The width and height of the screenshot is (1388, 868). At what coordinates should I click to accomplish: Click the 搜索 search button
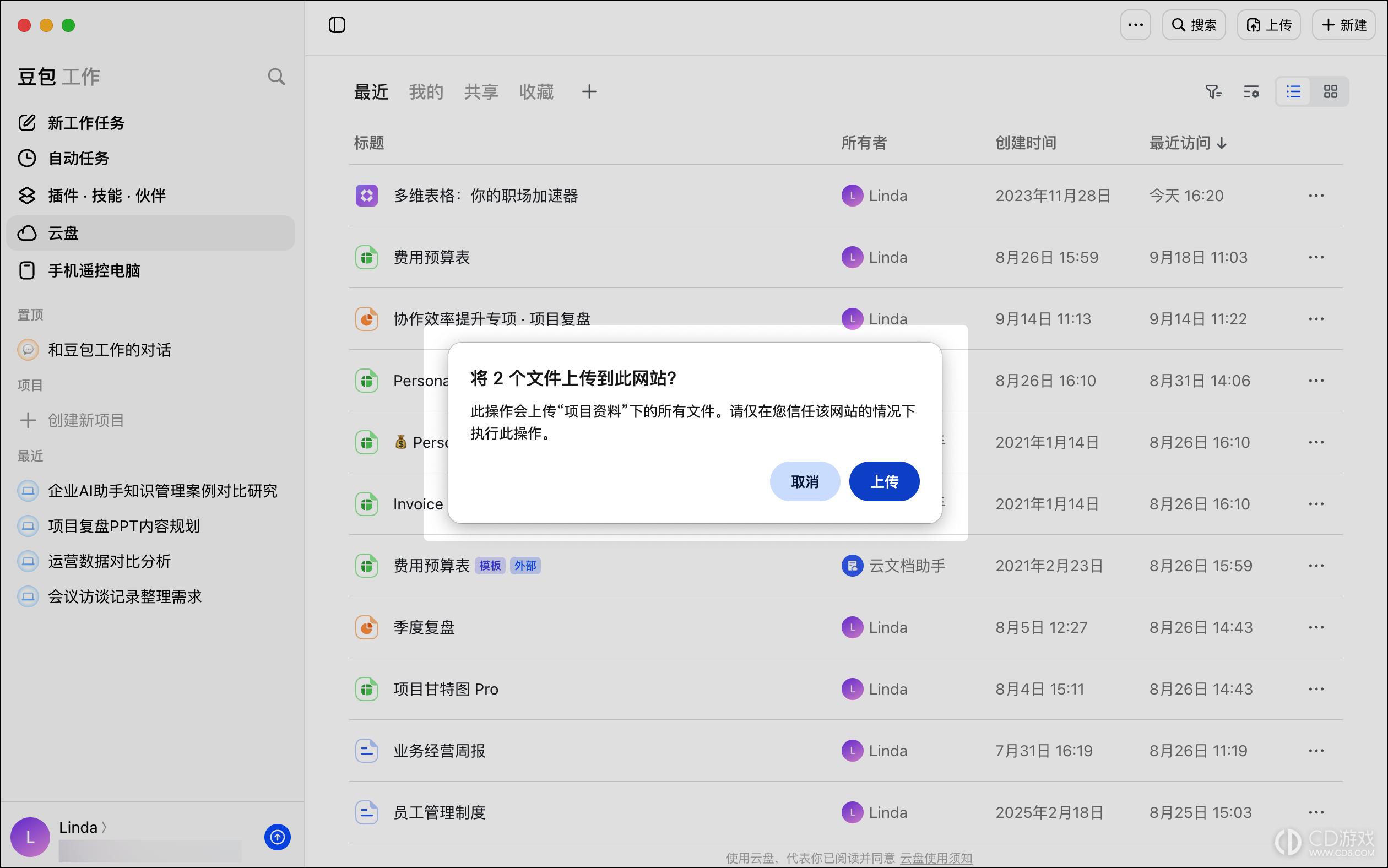[x=1194, y=25]
